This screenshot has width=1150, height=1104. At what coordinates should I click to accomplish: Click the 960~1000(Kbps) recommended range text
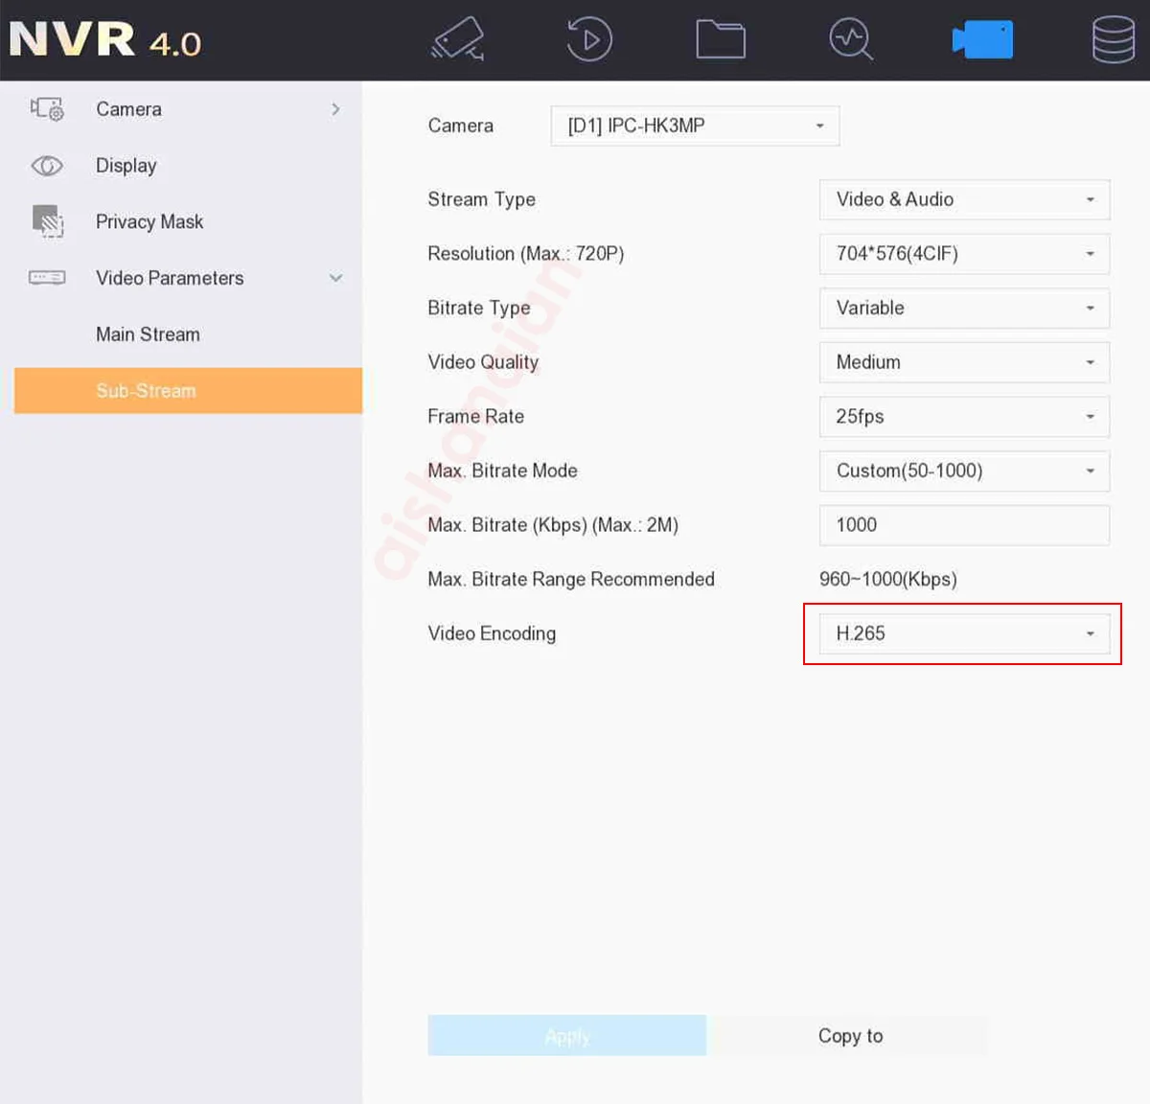point(887,580)
